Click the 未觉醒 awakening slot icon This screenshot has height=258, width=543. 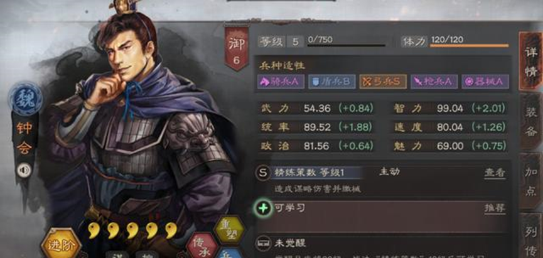point(263,243)
